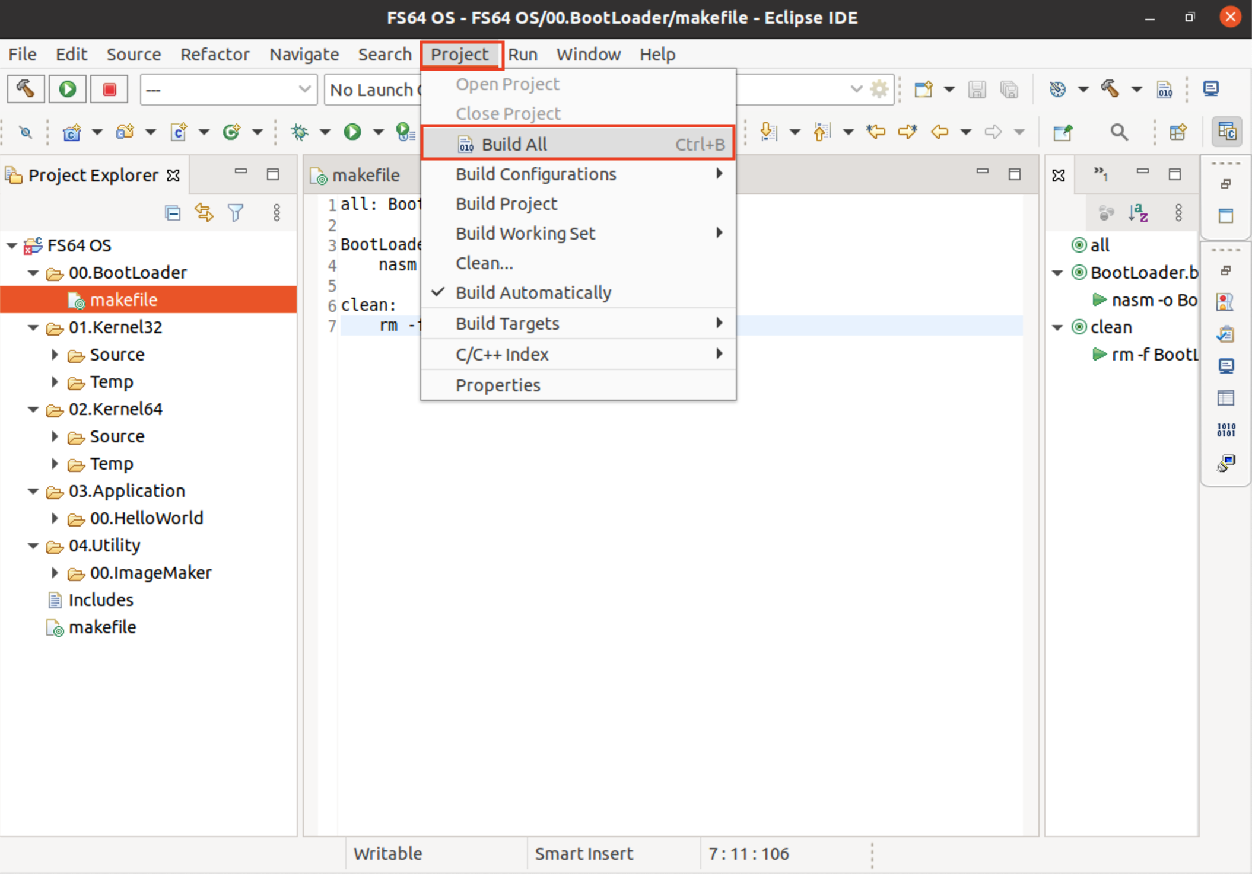The height and width of the screenshot is (874, 1252).
Task: Click the Collapse All icon in Project Explorer
Action: (173, 212)
